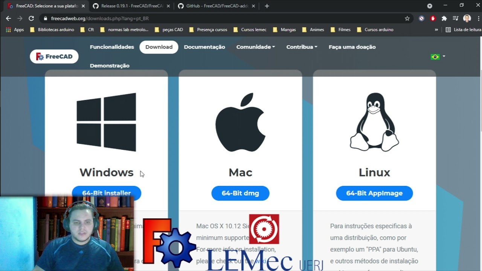Download Mac 64-Bit dmg
This screenshot has height=271, width=482.
click(240, 193)
